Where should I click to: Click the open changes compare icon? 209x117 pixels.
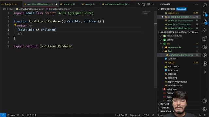coord(144,4)
